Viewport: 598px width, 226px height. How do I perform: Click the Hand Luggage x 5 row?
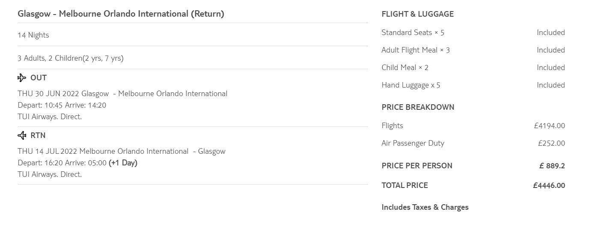click(x=411, y=85)
